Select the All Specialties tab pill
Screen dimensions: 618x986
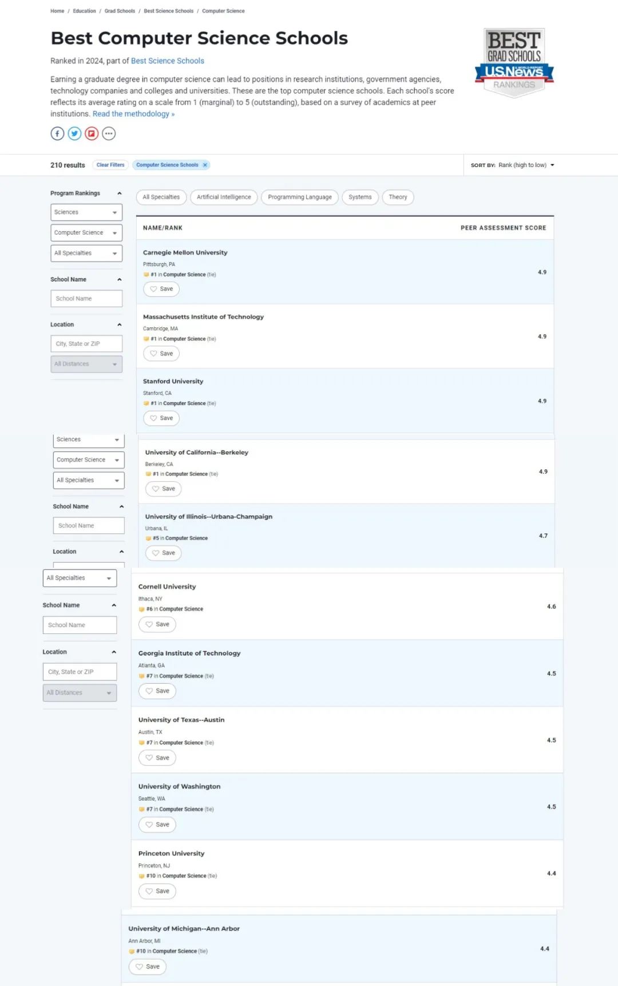pos(161,197)
